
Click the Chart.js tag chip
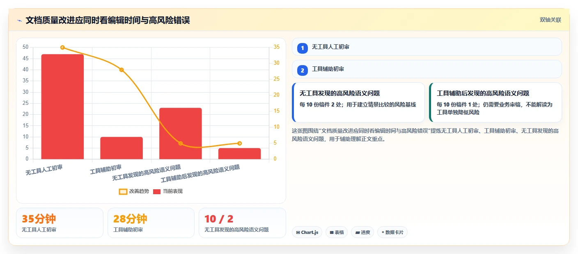click(x=307, y=232)
